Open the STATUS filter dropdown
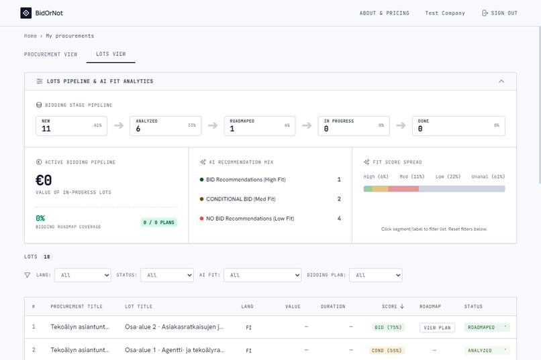The image size is (541, 360). (167, 275)
